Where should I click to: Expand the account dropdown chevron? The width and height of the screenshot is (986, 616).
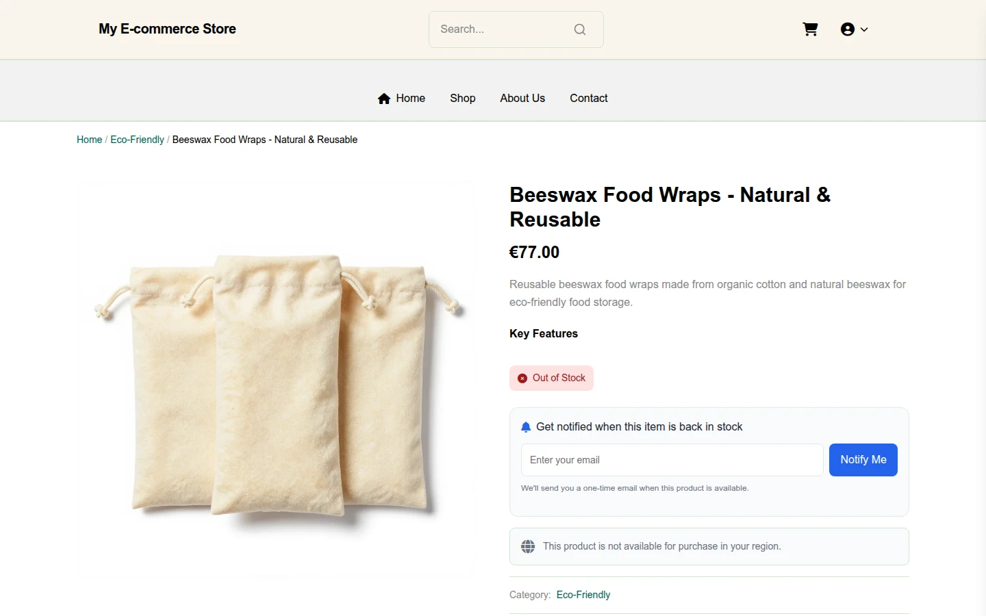coord(864,29)
